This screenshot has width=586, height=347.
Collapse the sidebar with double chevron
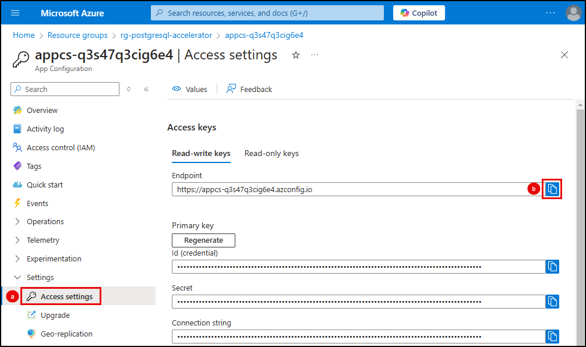coord(146,89)
